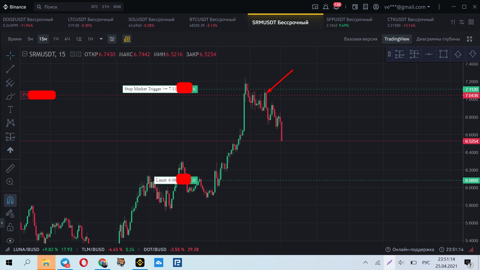Click the yellow order list icon
This screenshot has width=480, height=270.
(x=127, y=39)
